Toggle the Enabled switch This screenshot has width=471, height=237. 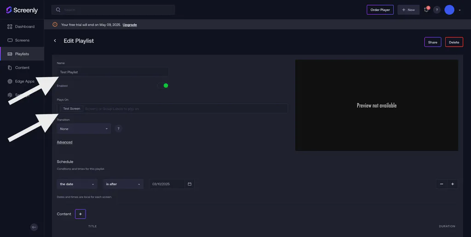point(163,86)
